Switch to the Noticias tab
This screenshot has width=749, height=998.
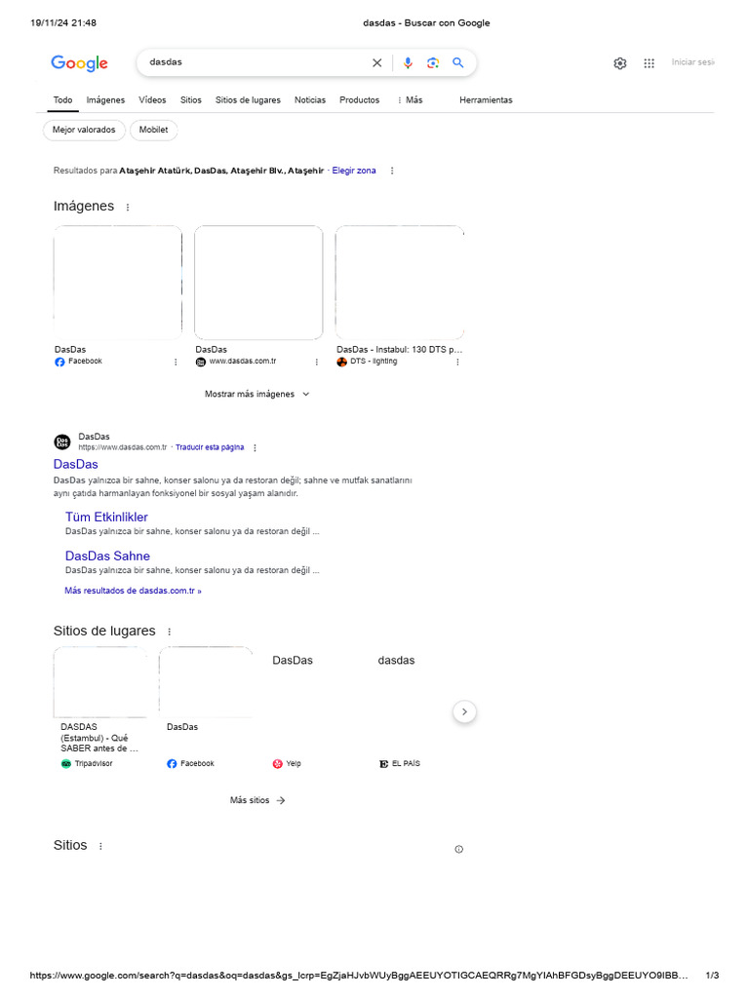tap(310, 100)
